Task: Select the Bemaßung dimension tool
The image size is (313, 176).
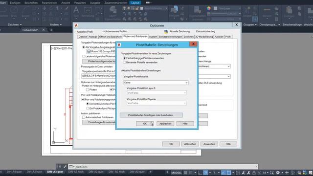Action: [88, 12]
